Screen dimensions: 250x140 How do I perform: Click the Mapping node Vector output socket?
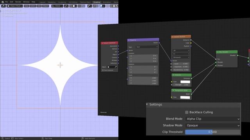[159, 43]
